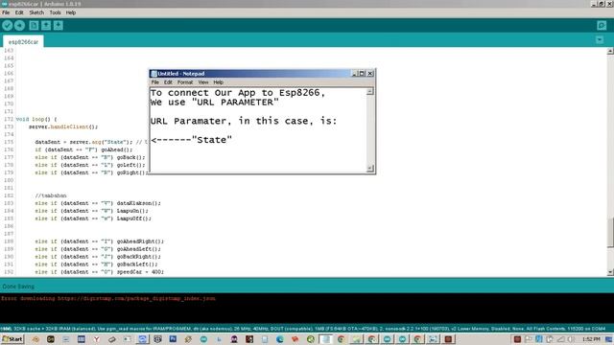Click the 'Error downloading' message in the console
The width and height of the screenshot is (614, 345).
(x=108, y=298)
